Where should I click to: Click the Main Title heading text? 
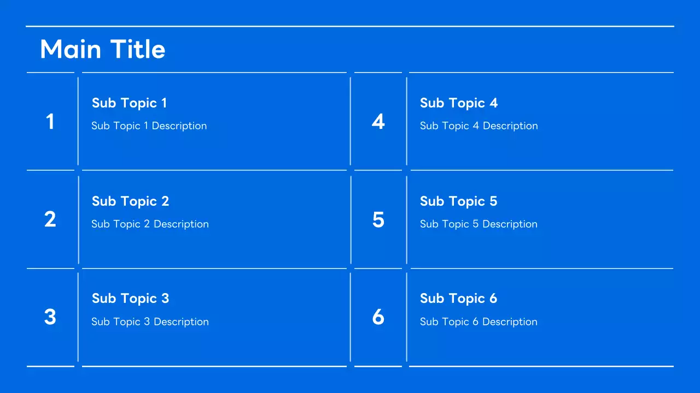[x=103, y=49]
